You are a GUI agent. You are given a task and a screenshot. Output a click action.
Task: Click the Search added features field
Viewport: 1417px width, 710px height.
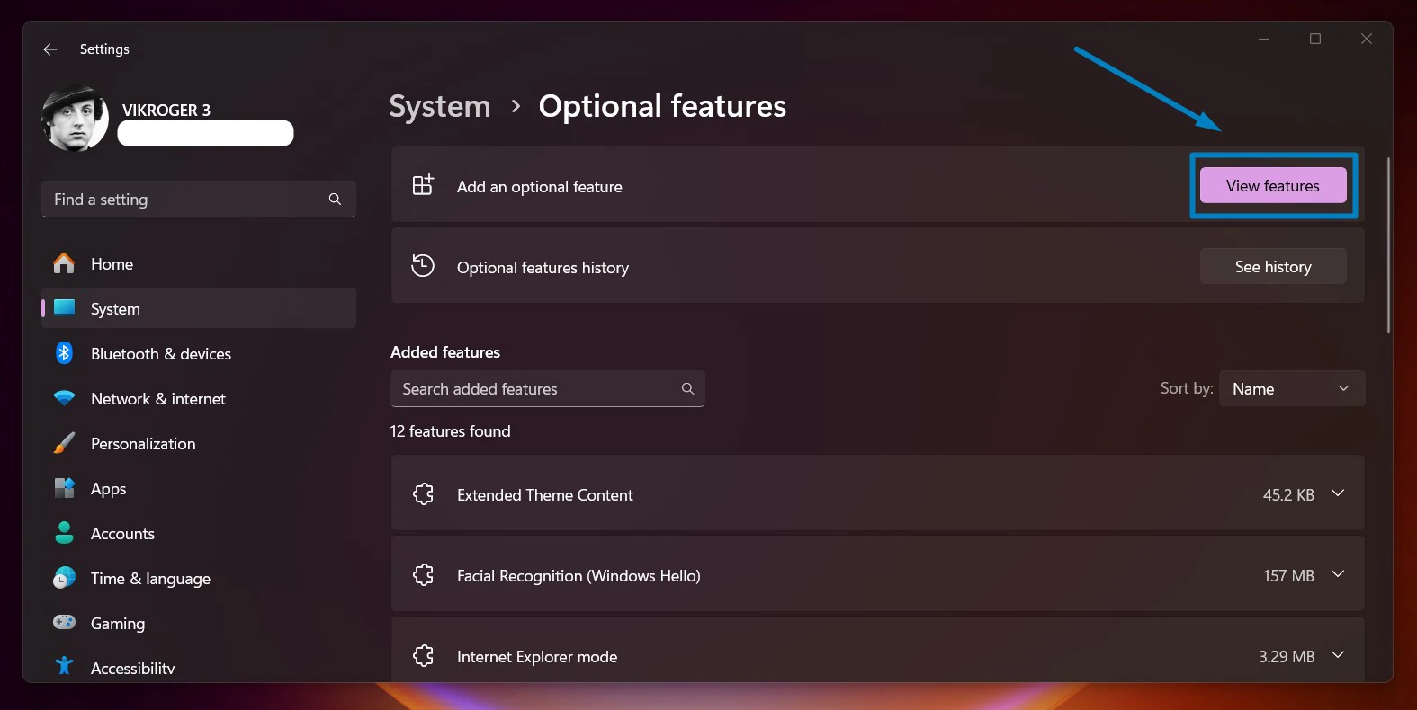click(x=547, y=389)
